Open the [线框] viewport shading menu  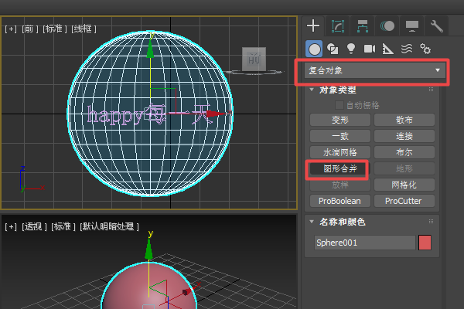pyautogui.click(x=84, y=29)
